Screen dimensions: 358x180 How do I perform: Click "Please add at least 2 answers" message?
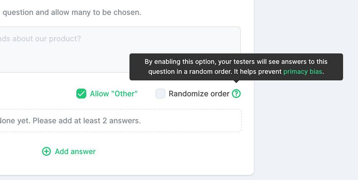pos(86,121)
